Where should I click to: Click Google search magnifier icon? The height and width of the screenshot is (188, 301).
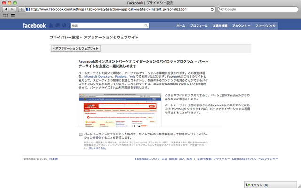(221, 9)
